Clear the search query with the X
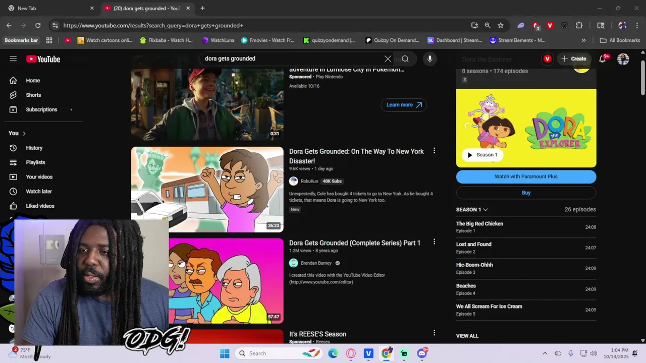This screenshot has width=646, height=363. 388,59
